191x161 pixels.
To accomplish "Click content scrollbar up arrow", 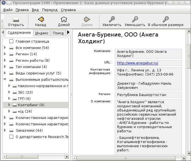I will tap(189, 31).
